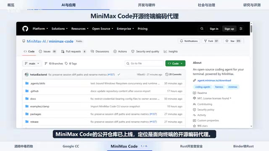
Task: Open Security policy in About
Action: (206, 109)
